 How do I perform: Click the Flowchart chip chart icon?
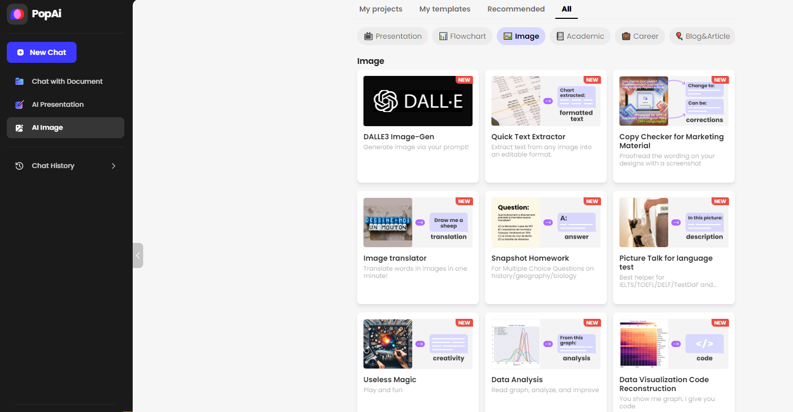(443, 36)
